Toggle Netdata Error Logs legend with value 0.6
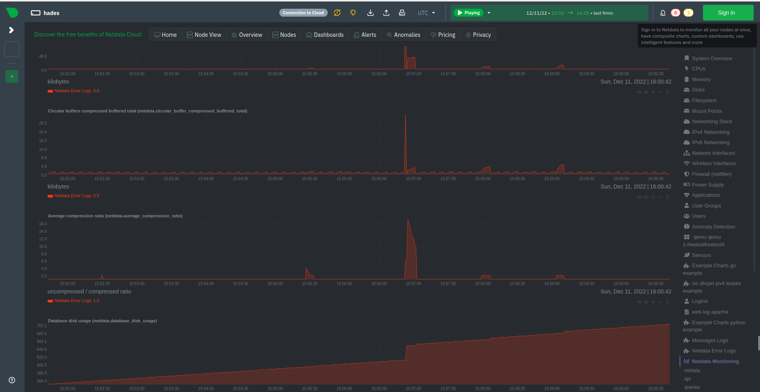The width and height of the screenshot is (760, 392). click(x=73, y=91)
